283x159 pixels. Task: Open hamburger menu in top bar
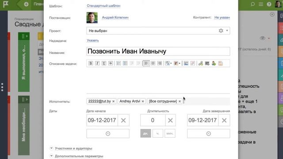coord(261,4)
